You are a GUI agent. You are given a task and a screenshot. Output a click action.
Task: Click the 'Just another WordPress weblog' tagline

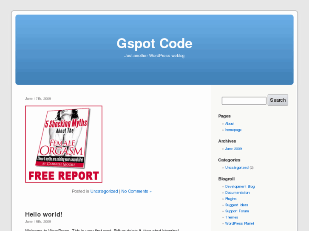point(154,56)
